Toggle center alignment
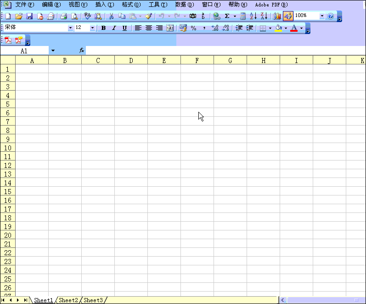 coord(149,29)
